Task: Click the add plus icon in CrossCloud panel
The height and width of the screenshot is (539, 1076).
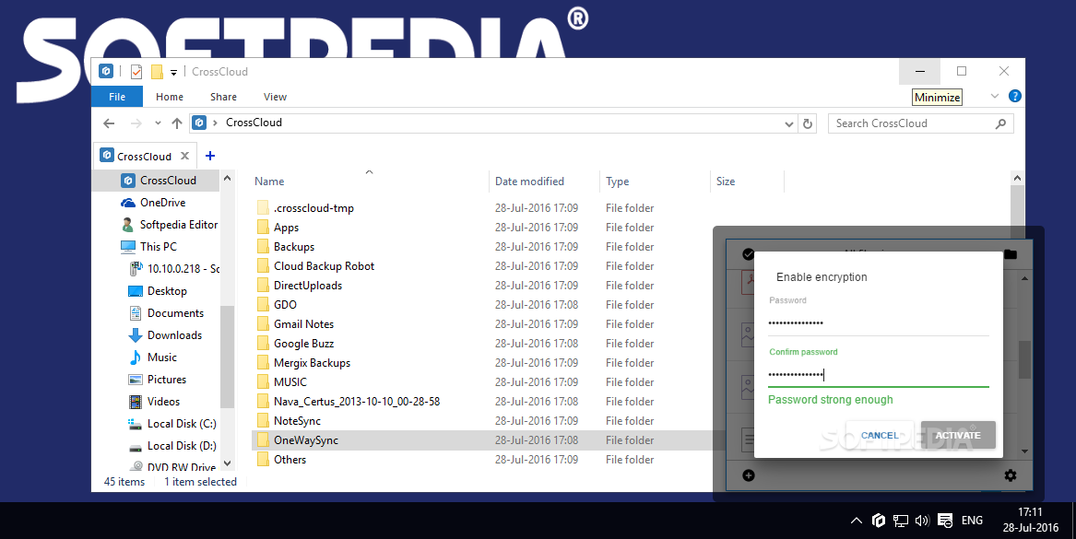Action: pyautogui.click(x=749, y=475)
